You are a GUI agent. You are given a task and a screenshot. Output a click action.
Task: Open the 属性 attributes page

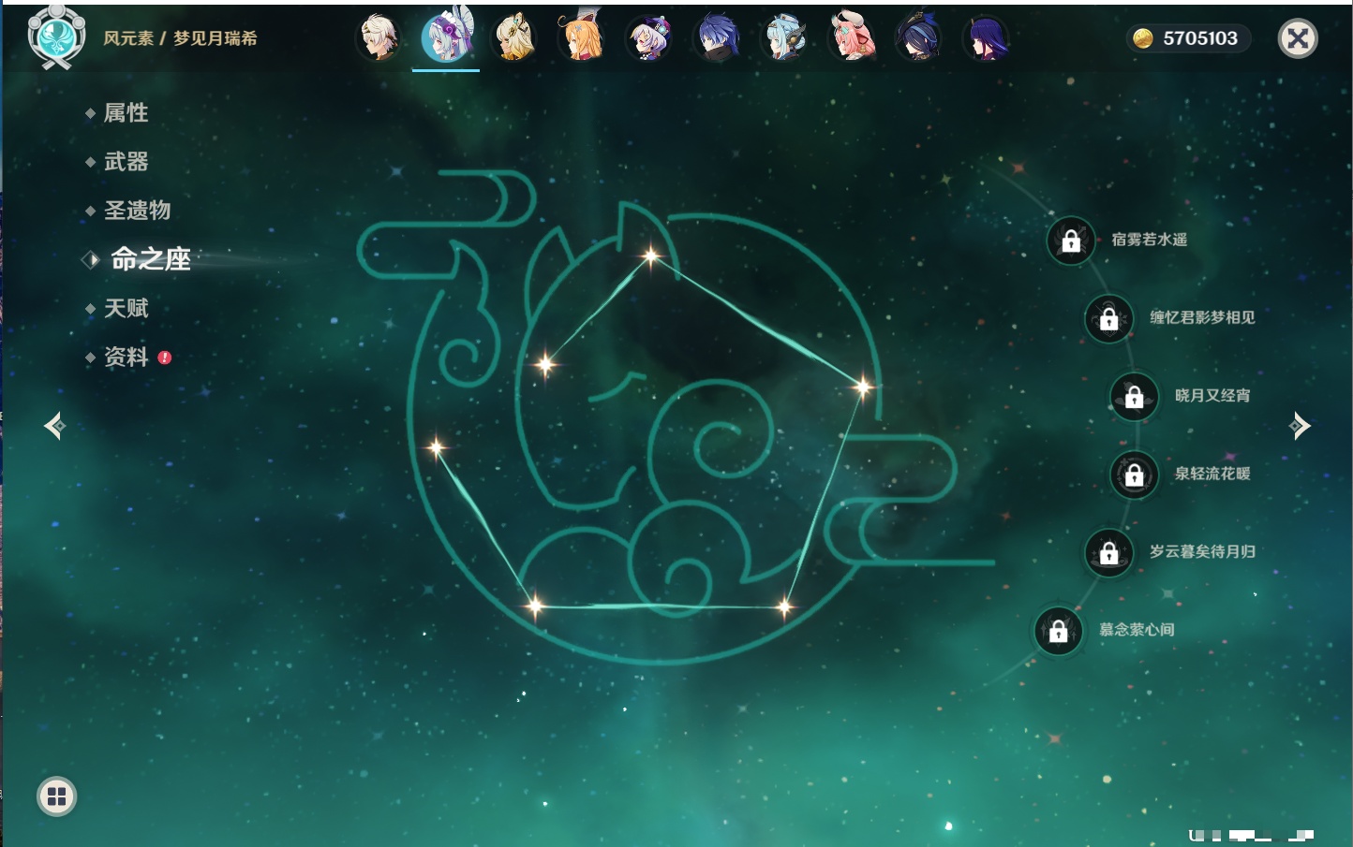[126, 113]
